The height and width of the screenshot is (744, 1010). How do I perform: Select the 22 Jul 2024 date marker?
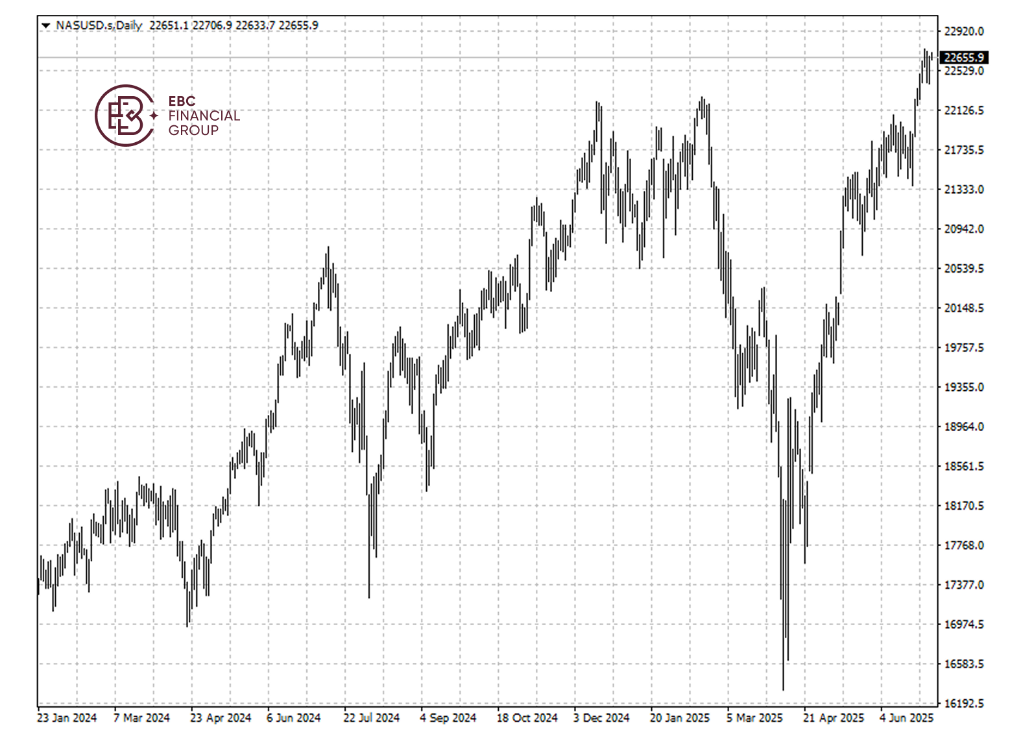click(x=372, y=717)
